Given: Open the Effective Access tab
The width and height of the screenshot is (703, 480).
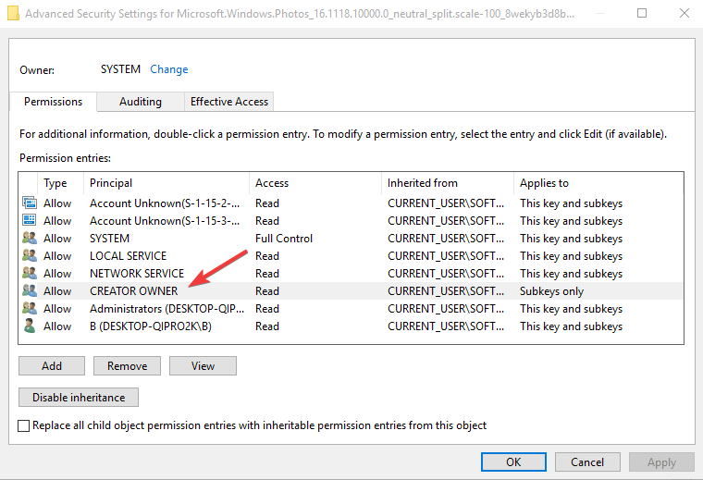Looking at the screenshot, I should tap(229, 102).
